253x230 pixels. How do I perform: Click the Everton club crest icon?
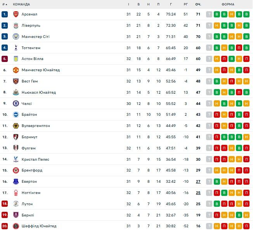(16, 182)
